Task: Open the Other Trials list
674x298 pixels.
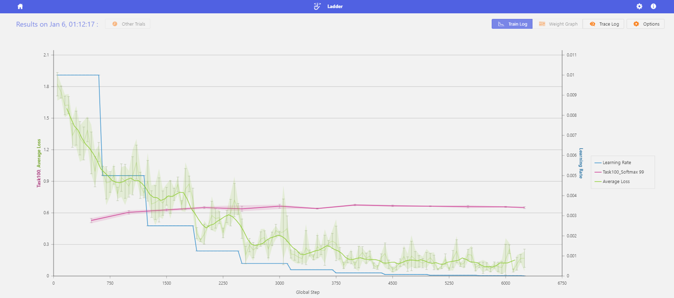Action: click(x=128, y=24)
